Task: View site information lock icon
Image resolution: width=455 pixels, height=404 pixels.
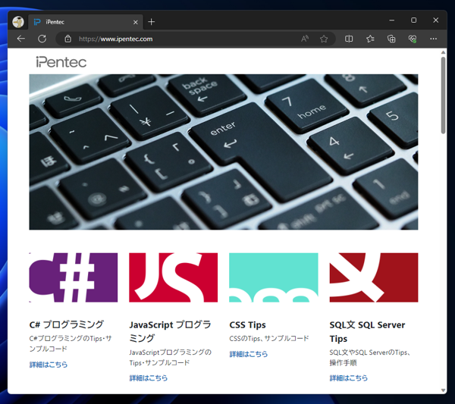Action: [x=67, y=39]
